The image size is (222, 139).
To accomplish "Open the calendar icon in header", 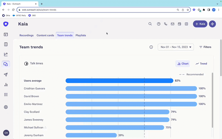I will (x=180, y=24).
